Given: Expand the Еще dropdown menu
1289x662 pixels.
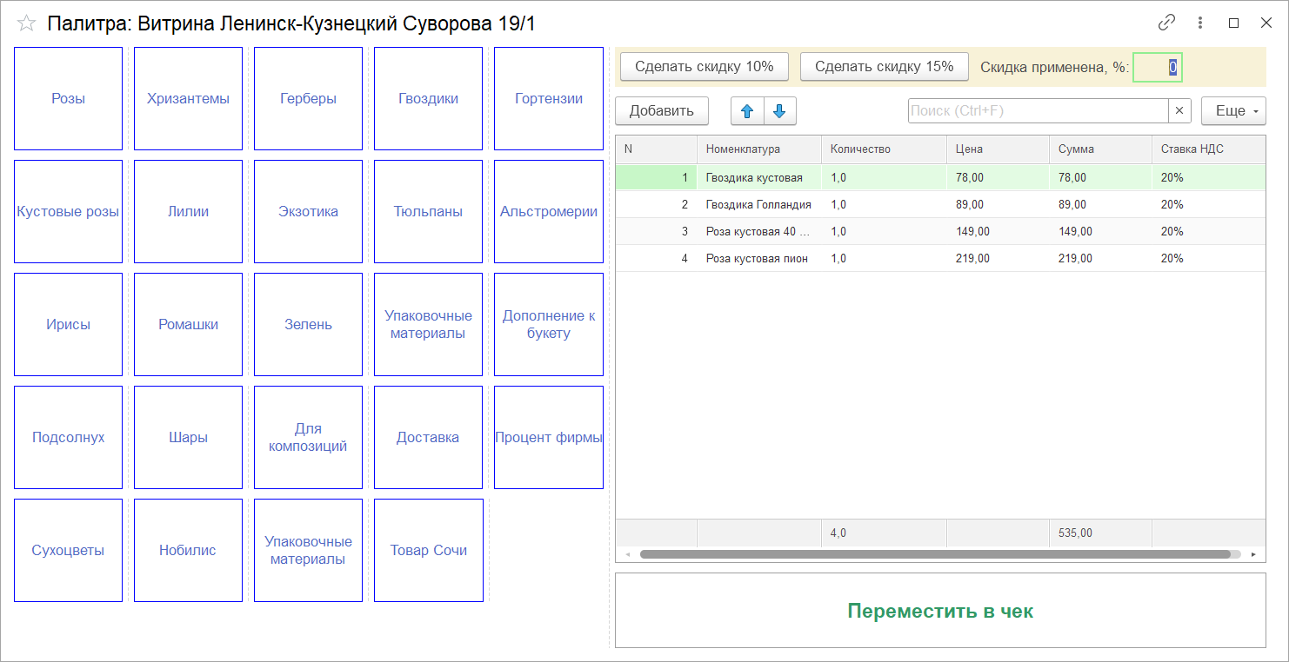Looking at the screenshot, I should pos(1232,111).
